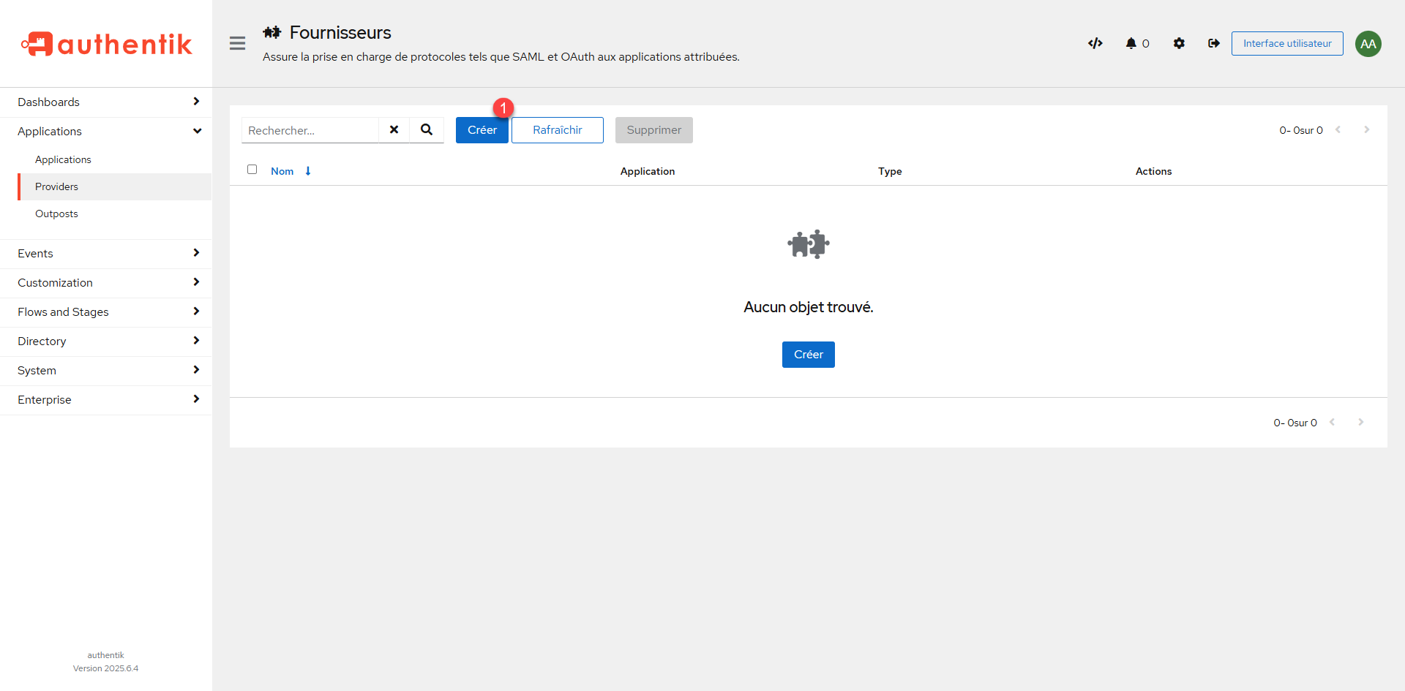Sort the table by Nom column
Viewport: 1405px width, 691px height.
coord(282,171)
